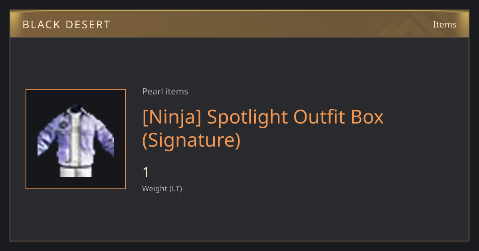Click the gold header banner background
Viewport: 479px width, 251px height.
(x=239, y=24)
